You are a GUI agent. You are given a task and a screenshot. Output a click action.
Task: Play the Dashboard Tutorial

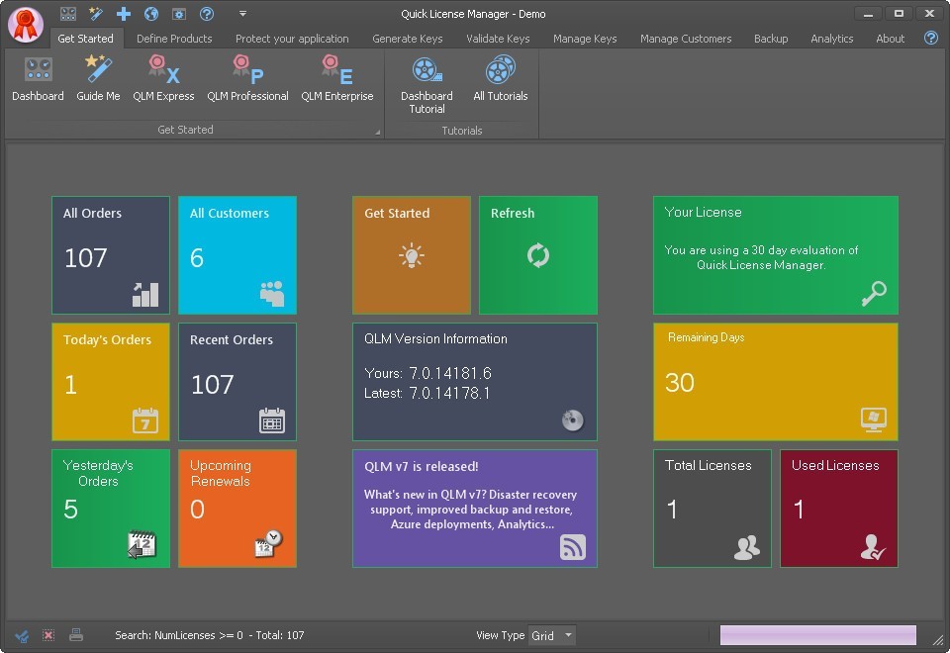427,85
